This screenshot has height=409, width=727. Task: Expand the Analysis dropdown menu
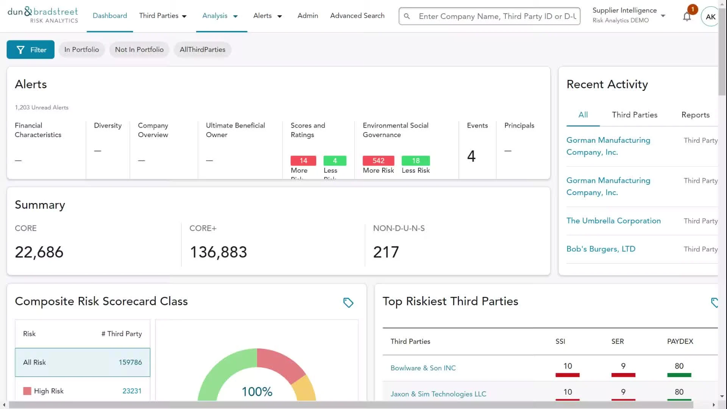pyautogui.click(x=220, y=16)
